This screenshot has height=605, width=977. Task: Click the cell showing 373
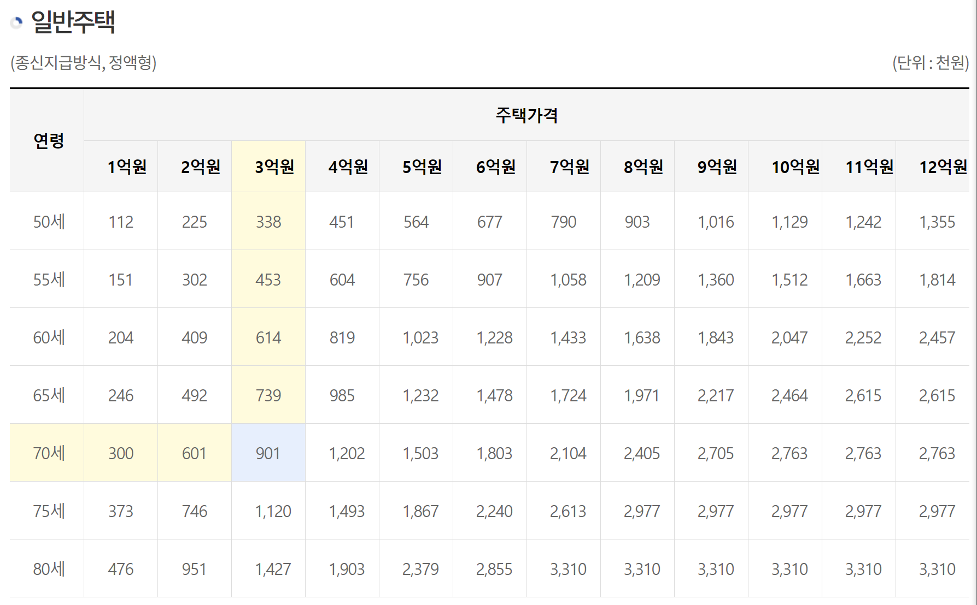pyautogui.click(x=121, y=511)
